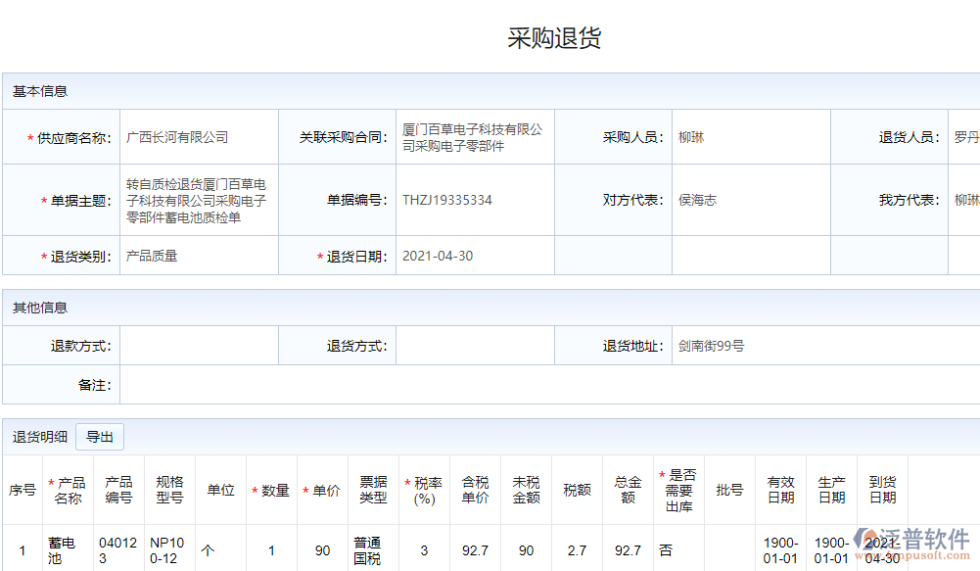Select the 对方代表 field showing 侯海志
Screen dimensions: 980x571
tap(750, 201)
